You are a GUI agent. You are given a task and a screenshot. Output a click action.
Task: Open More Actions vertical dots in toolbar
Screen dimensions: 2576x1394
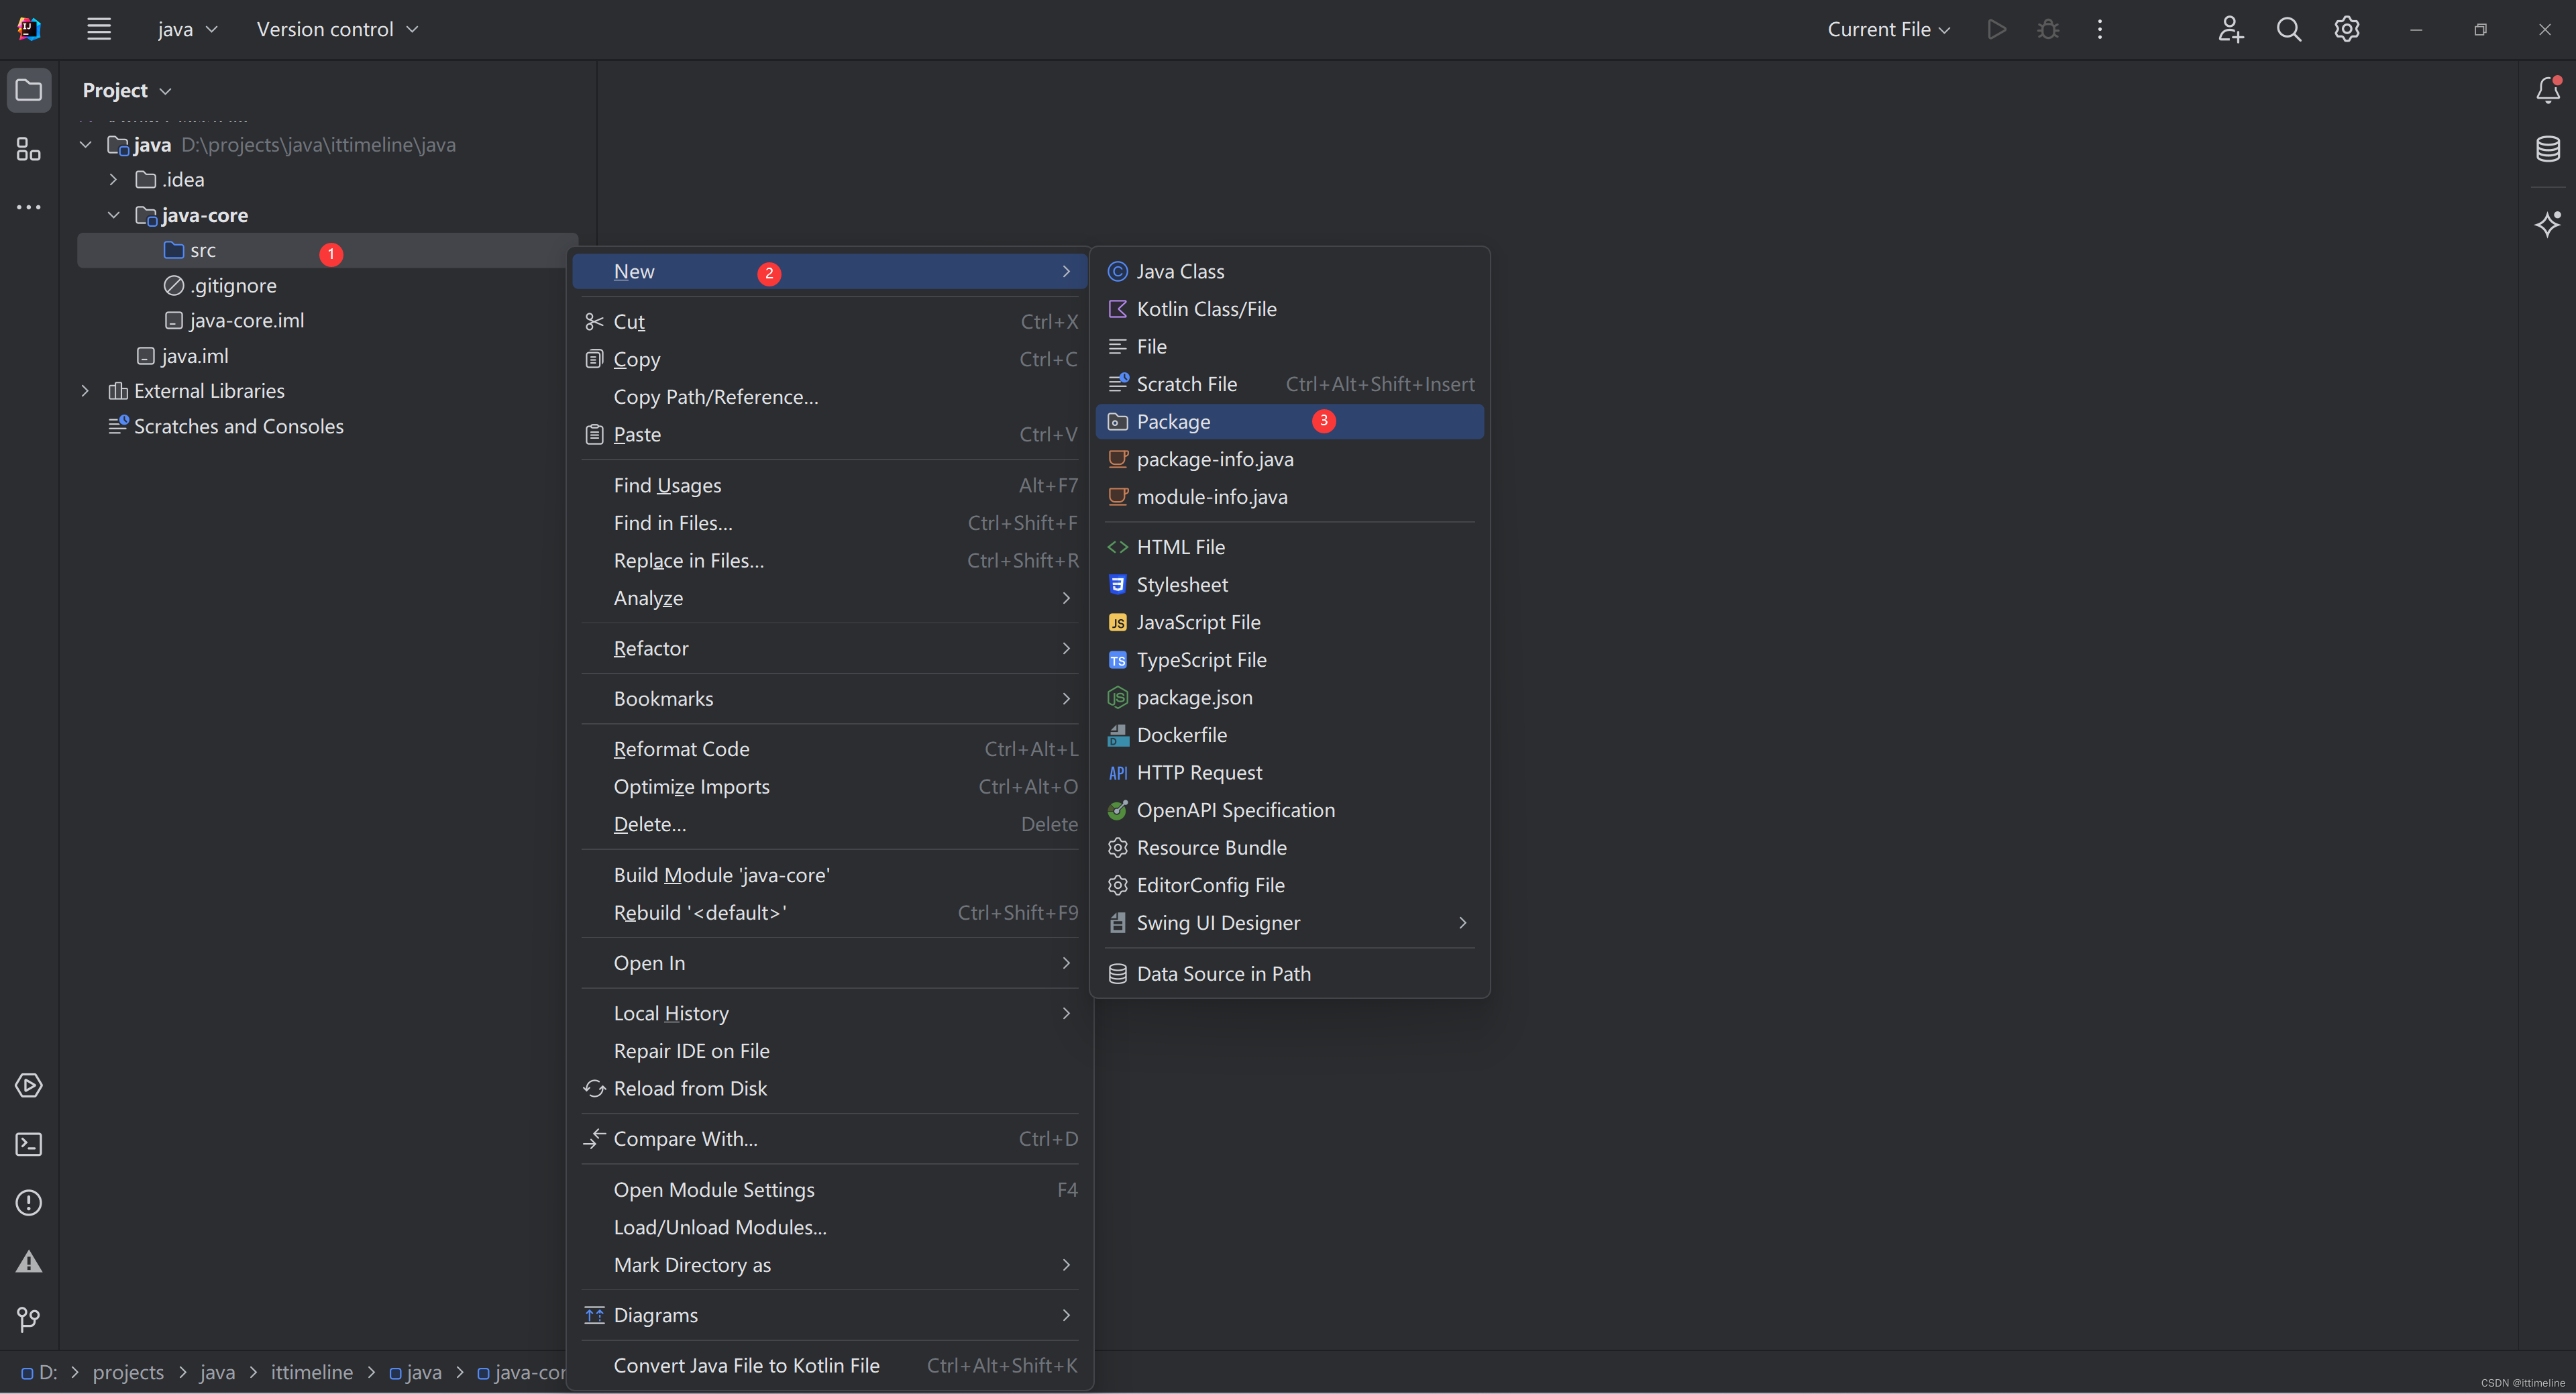pyautogui.click(x=2100, y=29)
